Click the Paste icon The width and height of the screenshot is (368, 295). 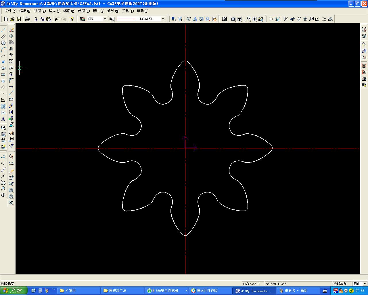(x=49, y=19)
